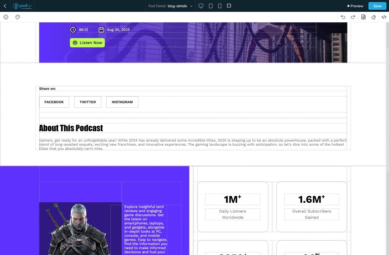389x255 pixels.
Task: Select the Gamers paragraph about 2025 titles
Action: click(193, 144)
